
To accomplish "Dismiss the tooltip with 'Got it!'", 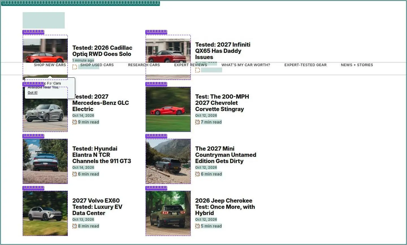I will (x=33, y=93).
